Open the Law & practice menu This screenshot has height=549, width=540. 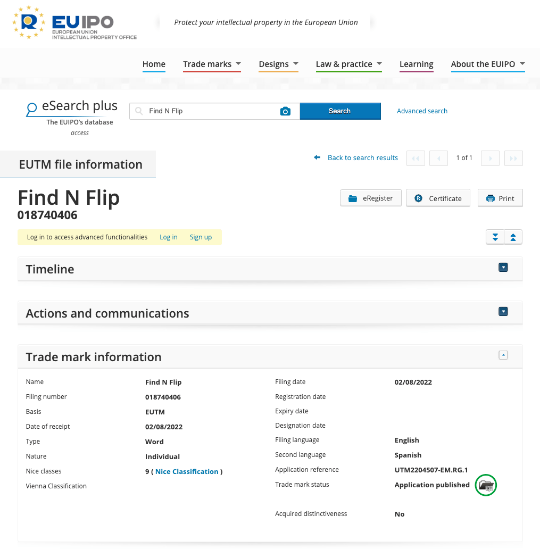[349, 64]
